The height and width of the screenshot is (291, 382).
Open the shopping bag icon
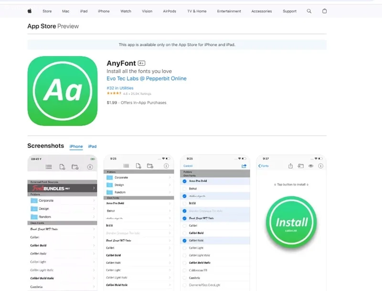[x=325, y=11]
